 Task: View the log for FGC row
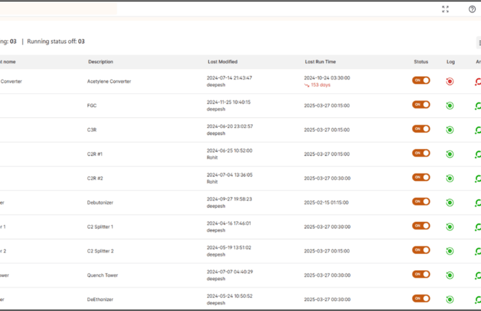[450, 106]
